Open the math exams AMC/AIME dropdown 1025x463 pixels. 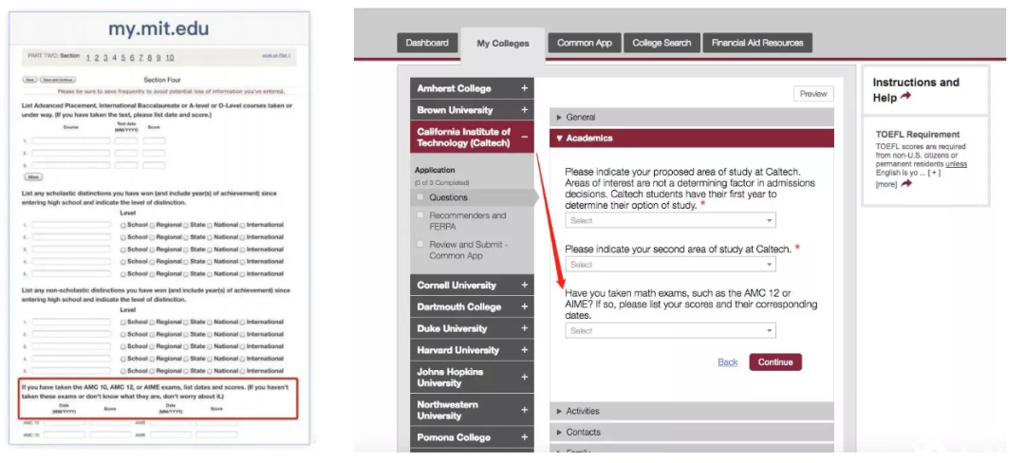point(671,330)
